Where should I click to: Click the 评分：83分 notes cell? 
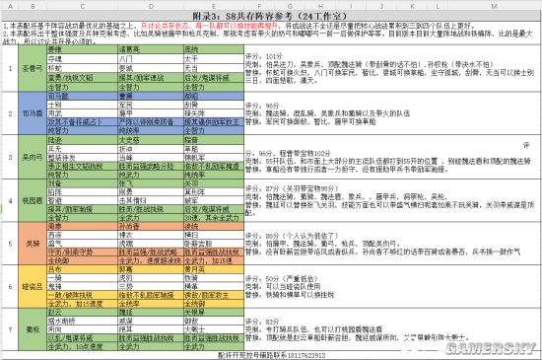[391, 329]
